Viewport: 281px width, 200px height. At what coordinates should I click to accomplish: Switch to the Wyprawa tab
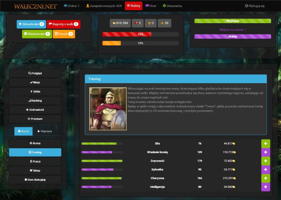[x=44, y=131]
